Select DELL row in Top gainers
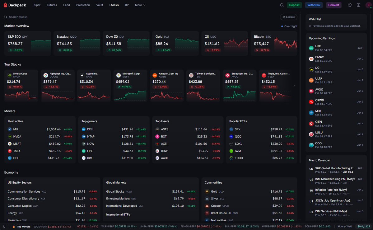This screenshot has height=230, width=373. click(114, 129)
